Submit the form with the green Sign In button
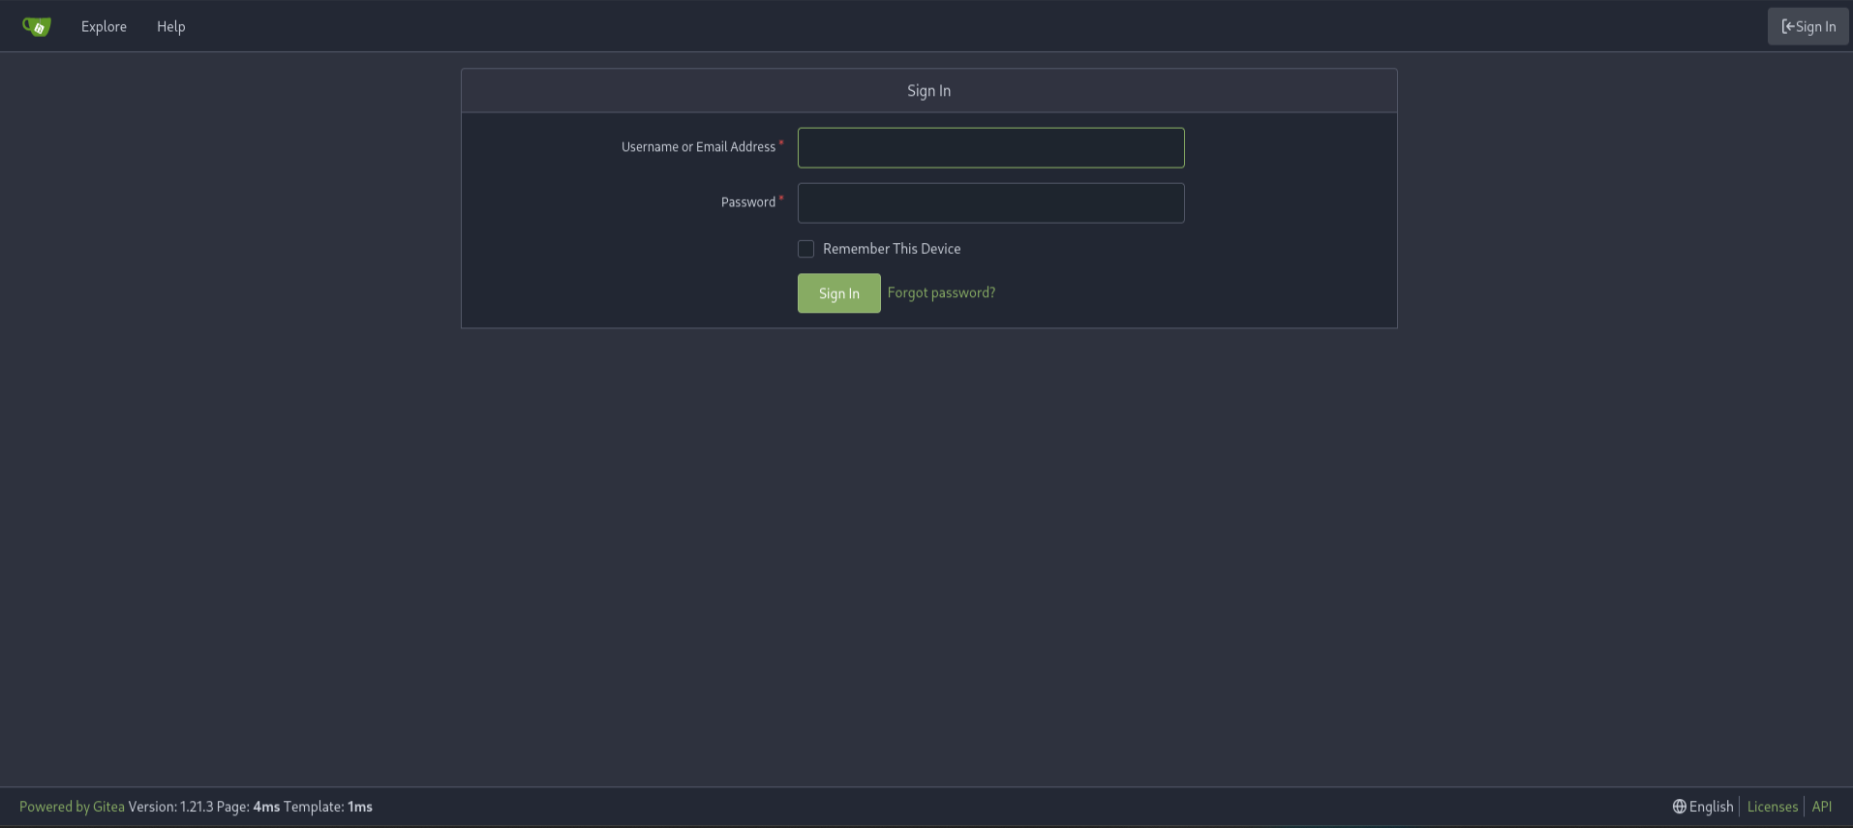The image size is (1853, 828). (838, 293)
